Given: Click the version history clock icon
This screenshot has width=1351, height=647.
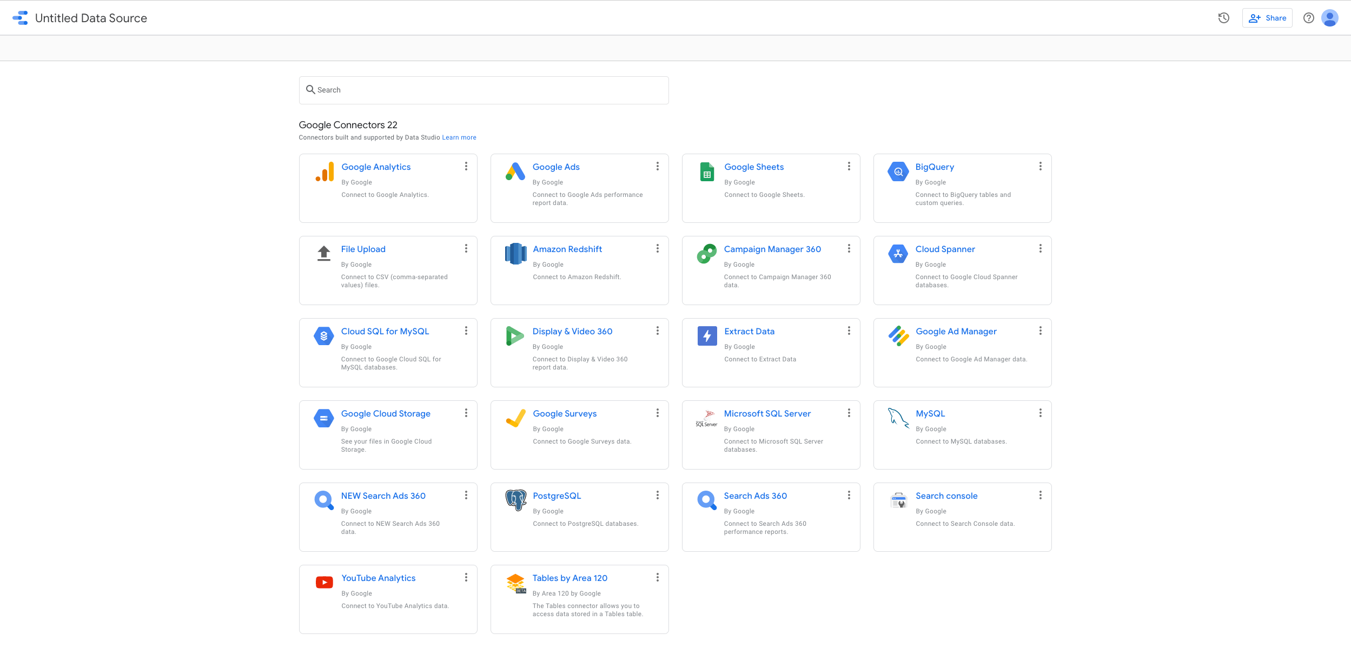Looking at the screenshot, I should click(x=1223, y=18).
